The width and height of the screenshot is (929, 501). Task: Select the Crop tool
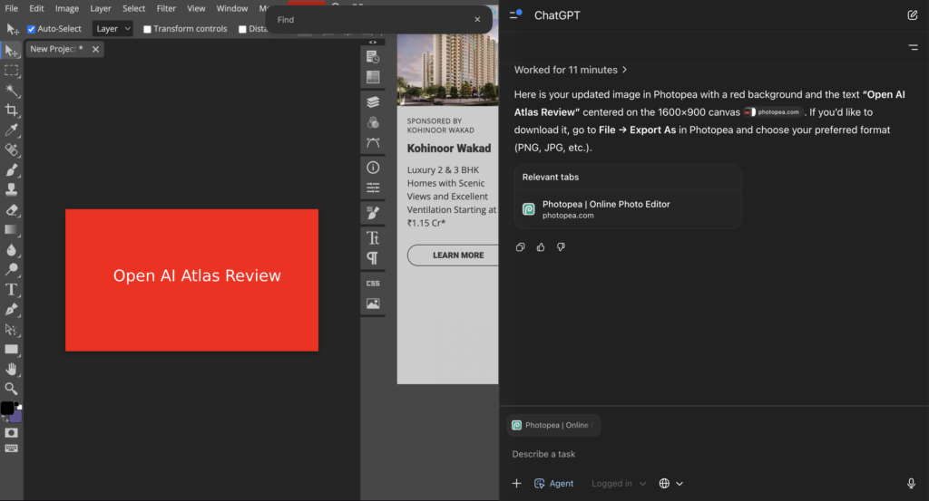pos(12,111)
